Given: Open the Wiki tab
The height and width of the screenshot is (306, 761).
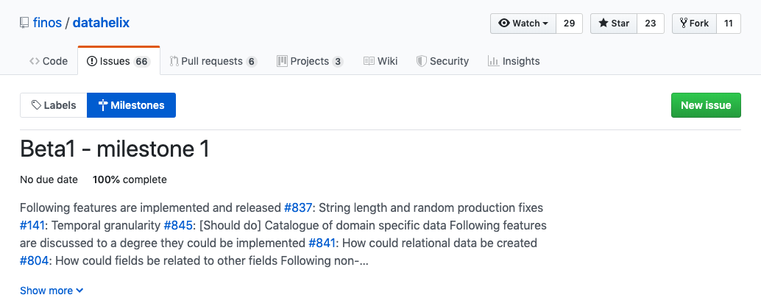Looking at the screenshot, I should pyautogui.click(x=380, y=61).
